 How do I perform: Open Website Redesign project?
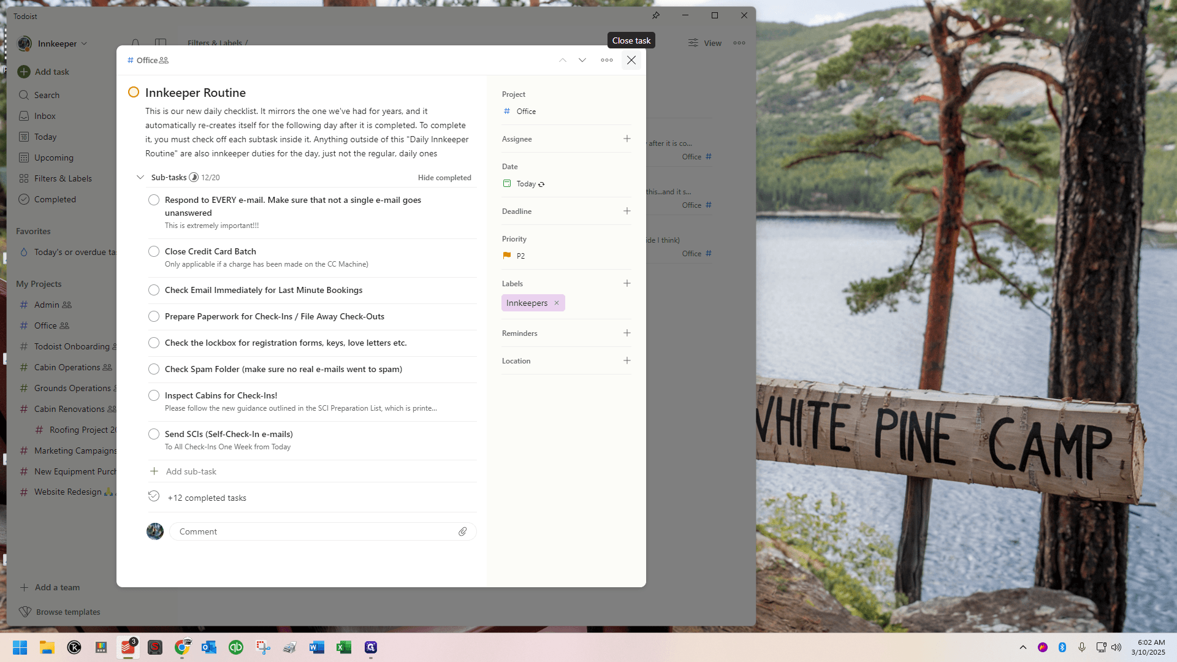tap(67, 492)
